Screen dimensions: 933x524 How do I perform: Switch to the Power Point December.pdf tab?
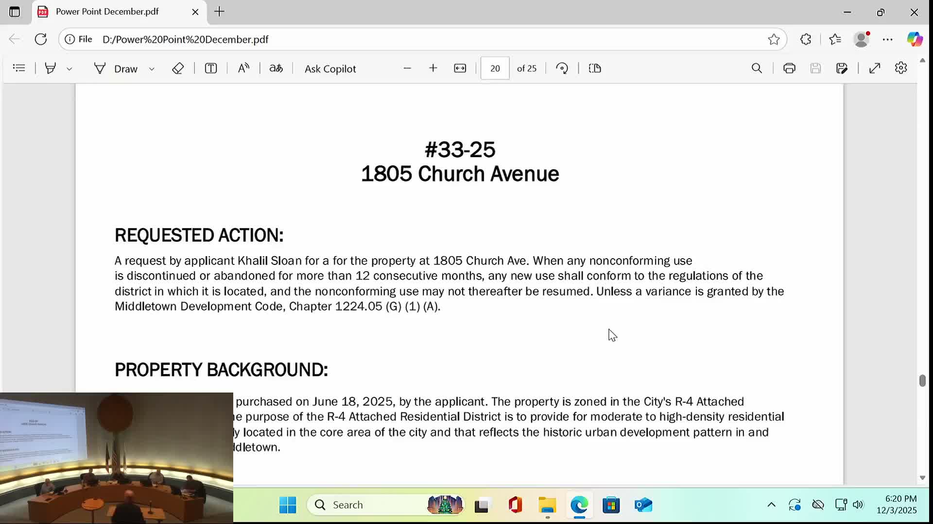(107, 12)
